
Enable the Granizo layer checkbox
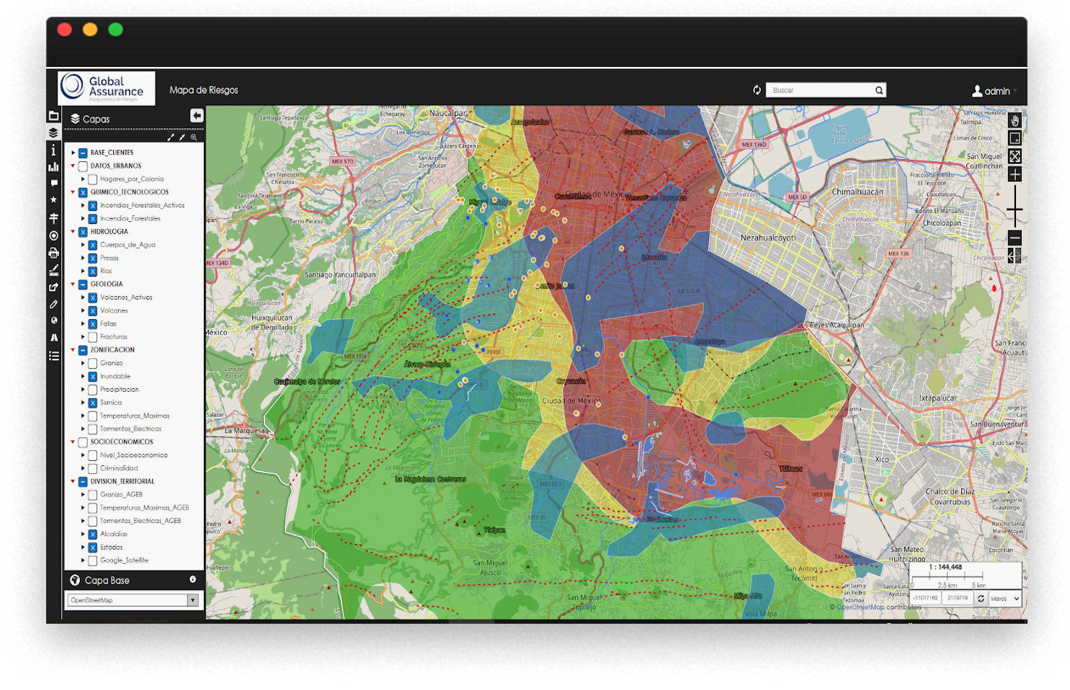tap(93, 364)
